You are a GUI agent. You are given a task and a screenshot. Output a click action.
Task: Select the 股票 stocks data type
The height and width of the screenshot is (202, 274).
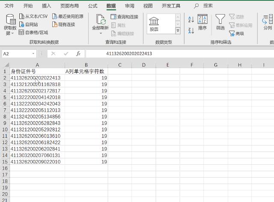[x=154, y=24]
